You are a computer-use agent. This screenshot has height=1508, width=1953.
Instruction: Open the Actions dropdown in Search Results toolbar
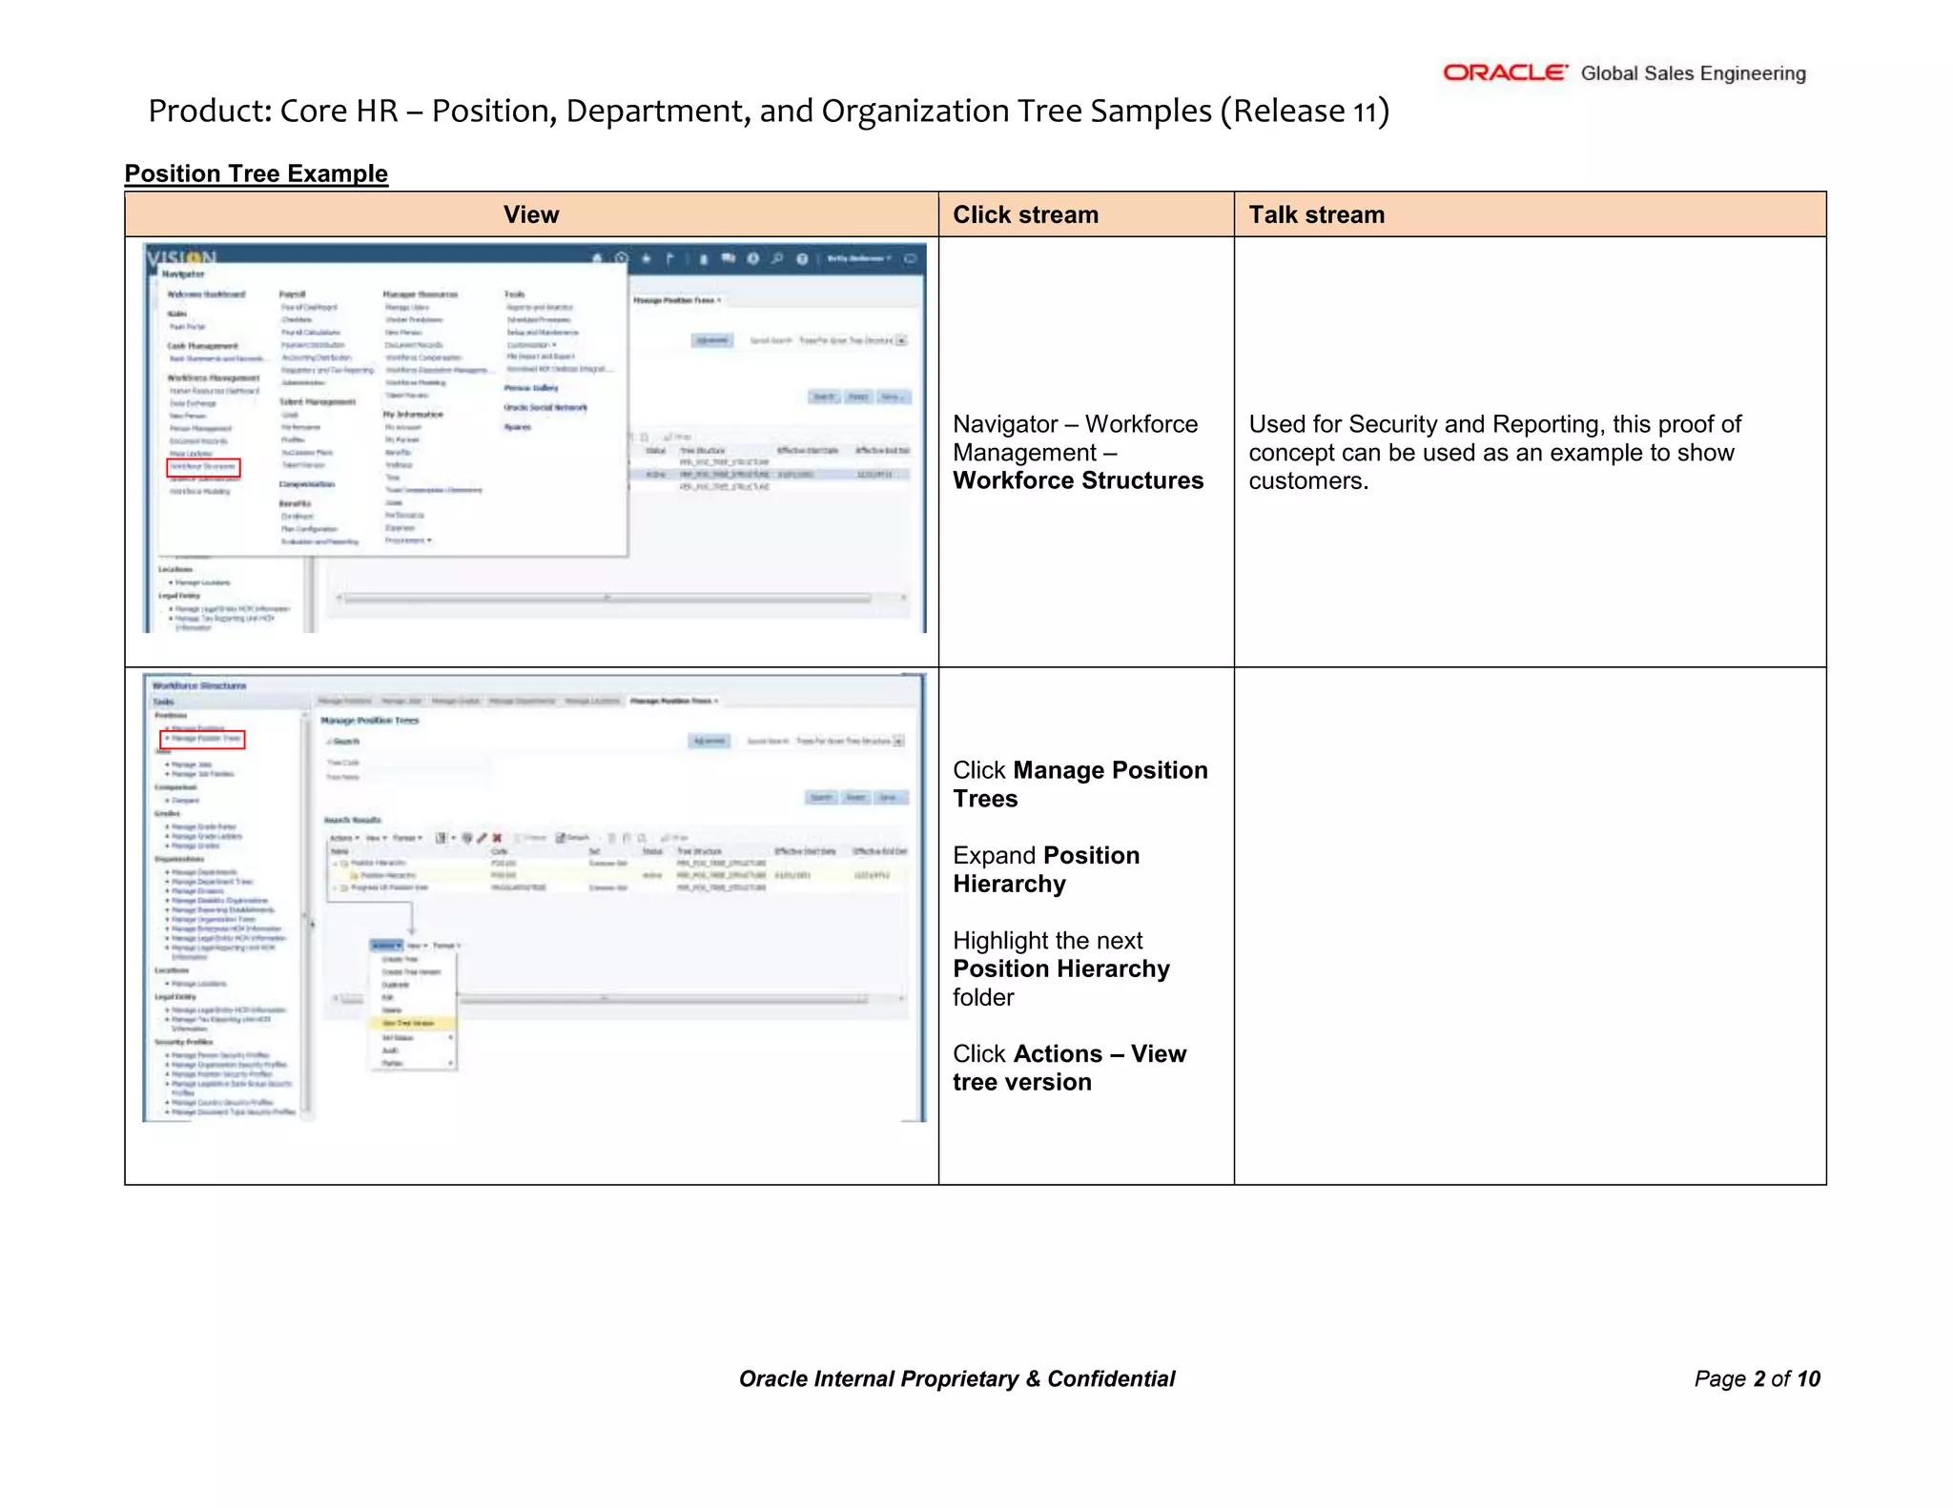click(x=344, y=838)
